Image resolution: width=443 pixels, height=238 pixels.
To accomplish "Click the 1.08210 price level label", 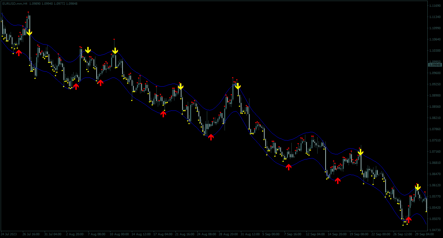I will coord(435,118).
